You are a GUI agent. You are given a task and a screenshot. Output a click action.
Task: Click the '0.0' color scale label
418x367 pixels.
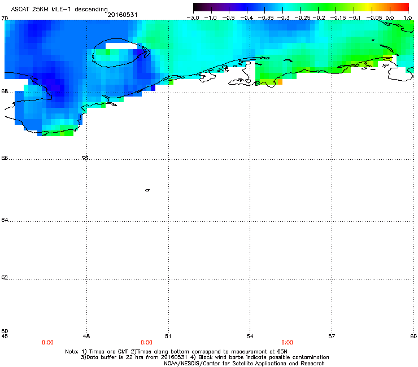point(390,18)
